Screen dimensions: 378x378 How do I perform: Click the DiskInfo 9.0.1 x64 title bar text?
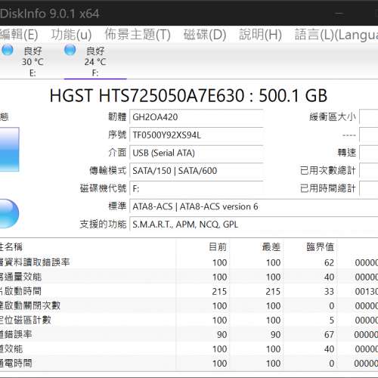pos(50,14)
